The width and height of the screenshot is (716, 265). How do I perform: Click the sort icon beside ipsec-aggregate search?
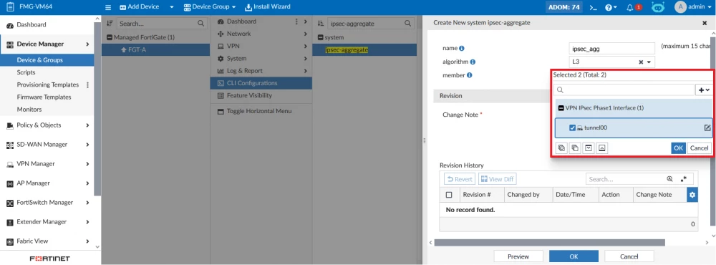click(x=321, y=24)
